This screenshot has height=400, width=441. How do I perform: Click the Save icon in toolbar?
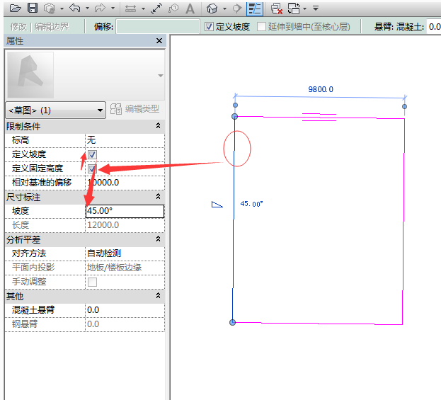click(x=33, y=8)
